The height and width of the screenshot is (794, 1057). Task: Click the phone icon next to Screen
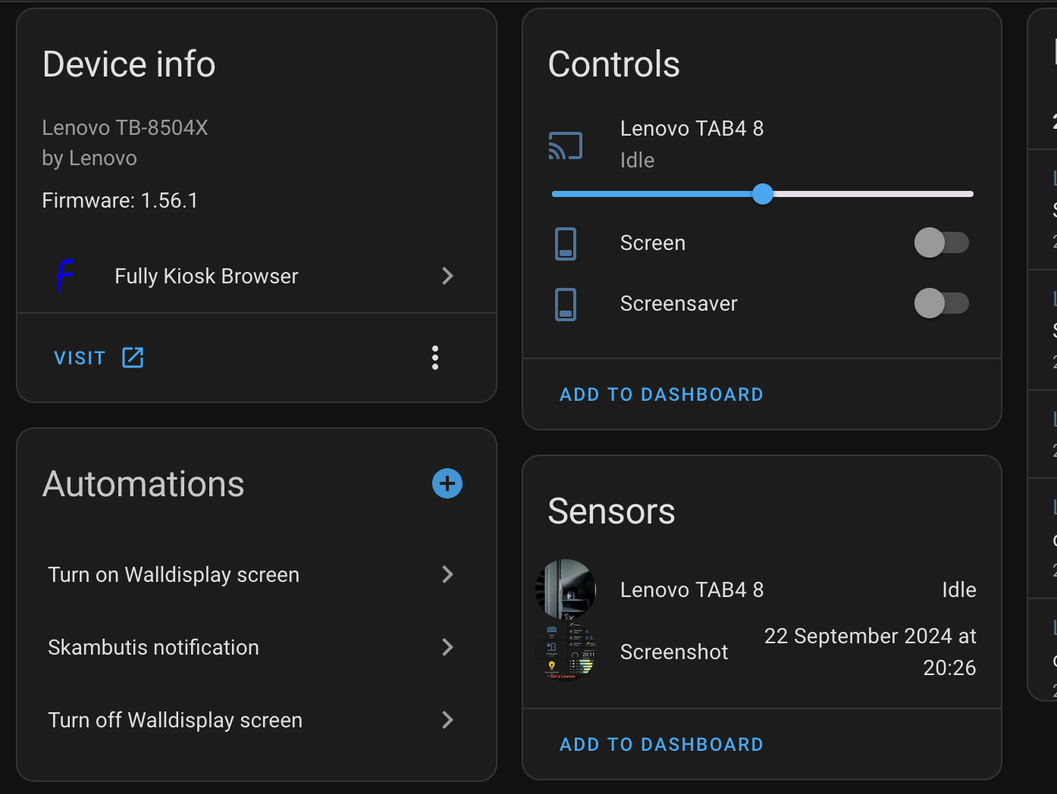click(x=565, y=243)
